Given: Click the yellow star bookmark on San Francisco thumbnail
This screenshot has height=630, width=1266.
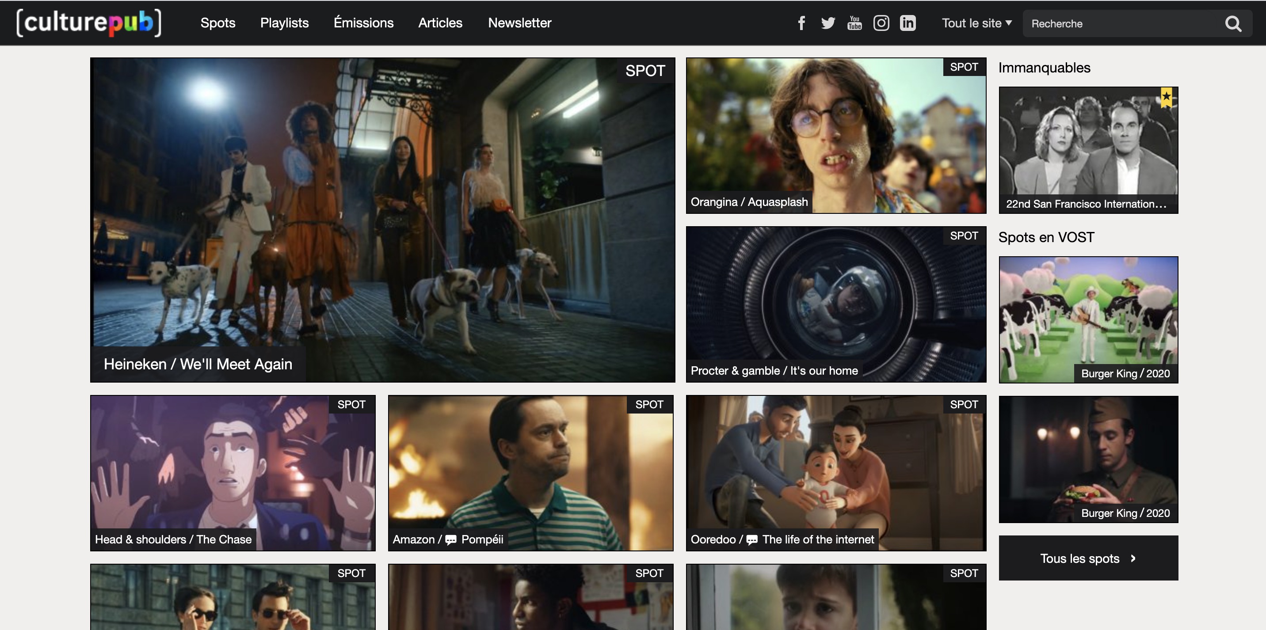Looking at the screenshot, I should coord(1166,97).
